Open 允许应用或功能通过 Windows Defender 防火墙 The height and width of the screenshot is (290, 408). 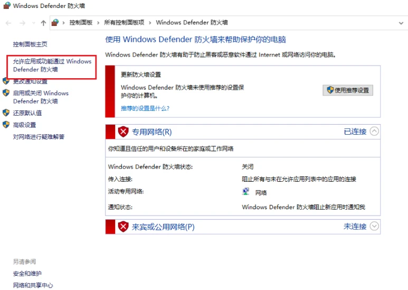pos(52,66)
